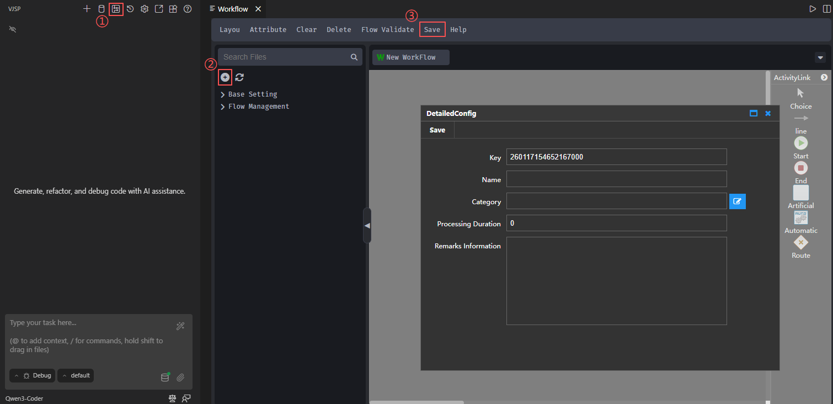Click Flow Validate in the toolbar

[387, 30]
